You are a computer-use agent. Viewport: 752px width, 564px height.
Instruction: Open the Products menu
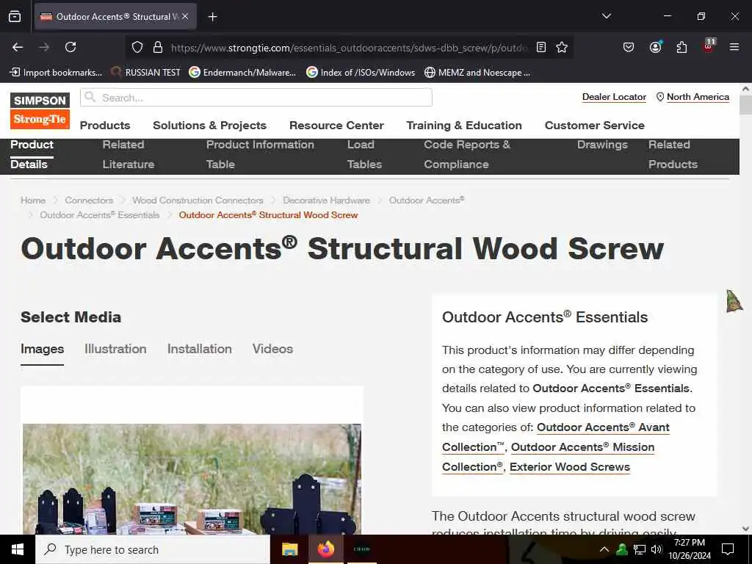pyautogui.click(x=105, y=125)
